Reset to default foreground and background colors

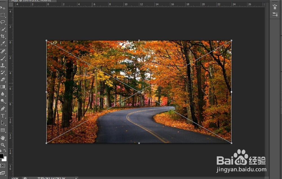coord(1,150)
